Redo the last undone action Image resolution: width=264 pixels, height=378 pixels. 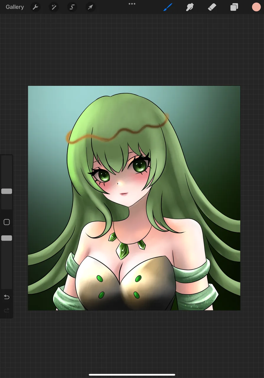click(x=6, y=310)
